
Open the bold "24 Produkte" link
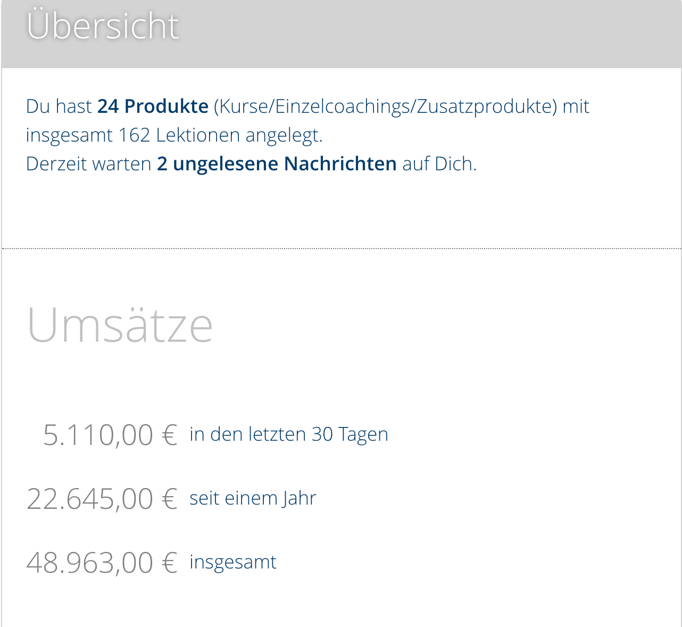153,106
